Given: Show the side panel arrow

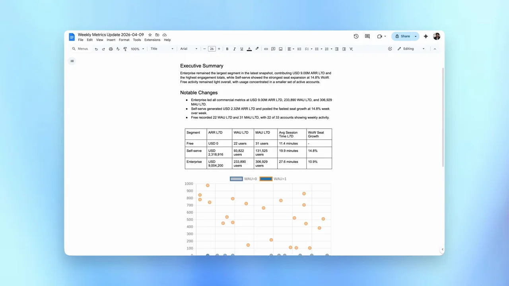Looking at the screenshot, I should (442, 249).
